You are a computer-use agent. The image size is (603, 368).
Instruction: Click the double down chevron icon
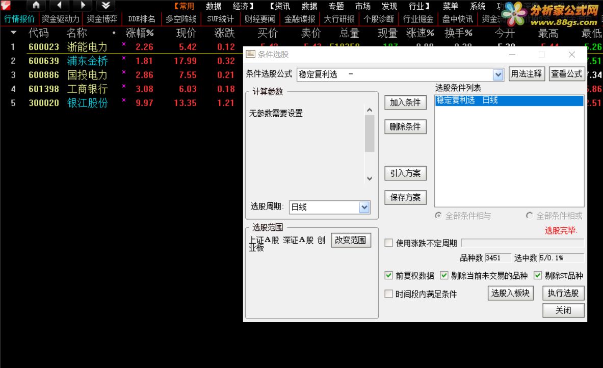click(x=106, y=6)
